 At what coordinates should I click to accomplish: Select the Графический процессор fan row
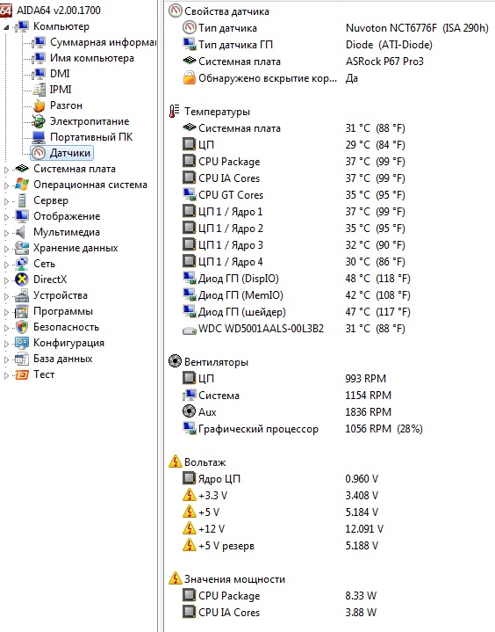pos(303,428)
